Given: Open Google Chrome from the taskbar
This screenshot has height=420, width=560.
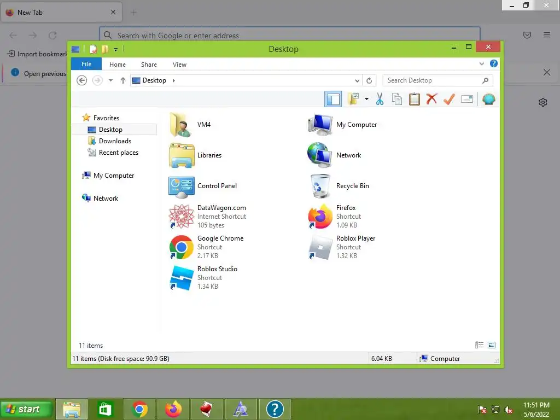Looking at the screenshot, I should (x=139, y=409).
